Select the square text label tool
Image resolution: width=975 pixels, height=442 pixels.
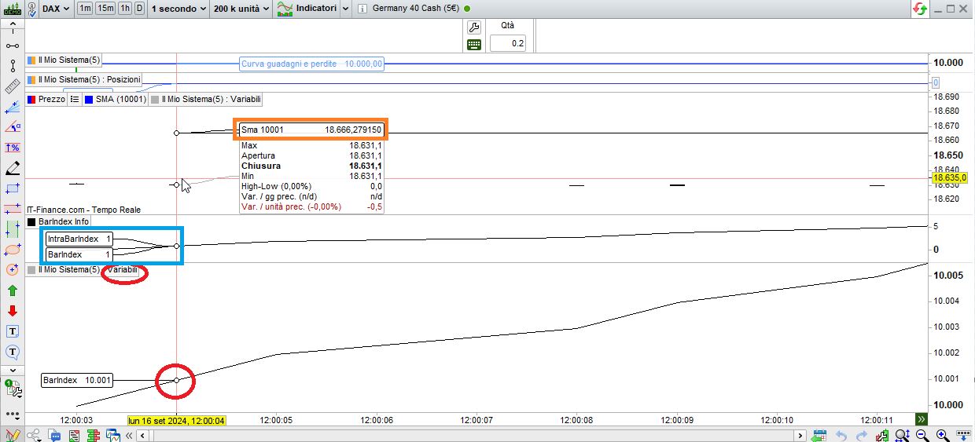pyautogui.click(x=13, y=331)
